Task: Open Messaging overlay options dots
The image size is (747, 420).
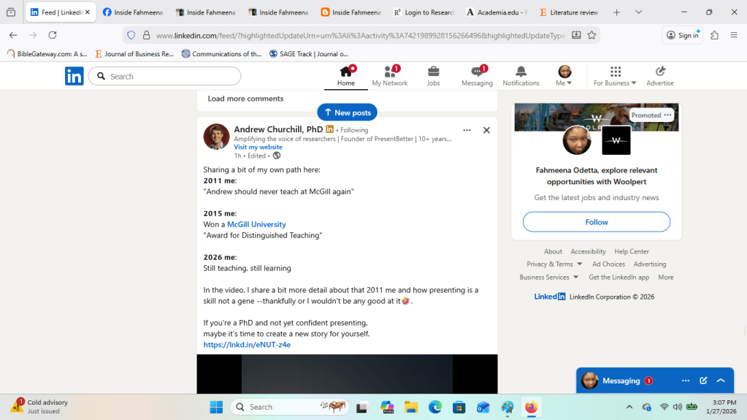Action: pos(686,381)
